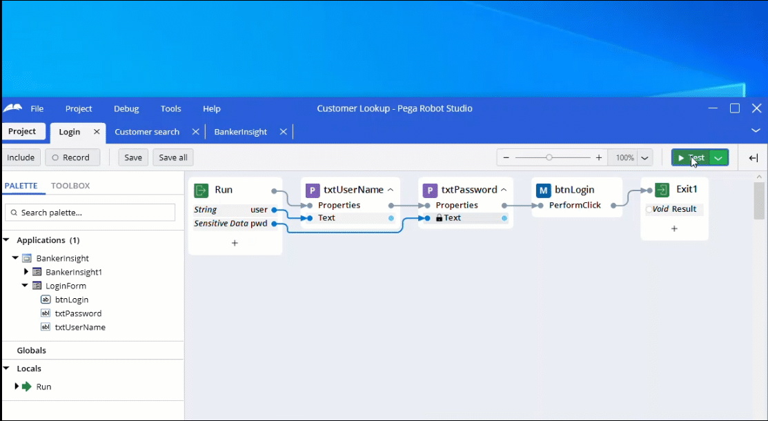Click the txtPassword textbox control icon
768x421 pixels.
coord(46,313)
